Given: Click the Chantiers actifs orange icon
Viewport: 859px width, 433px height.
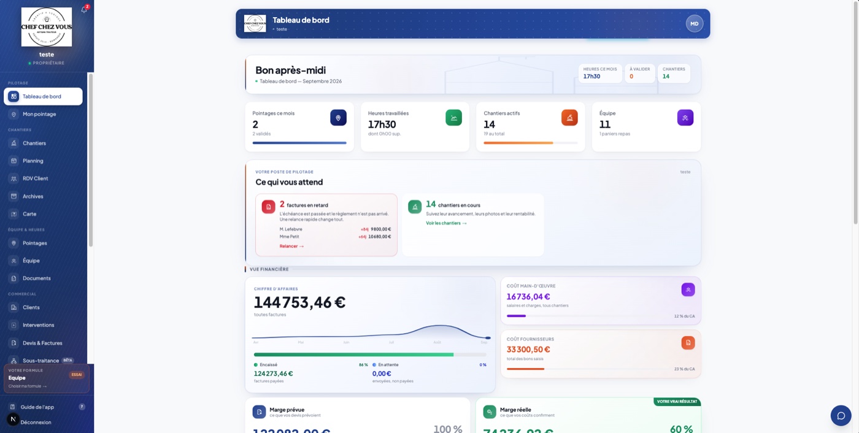Looking at the screenshot, I should point(569,118).
